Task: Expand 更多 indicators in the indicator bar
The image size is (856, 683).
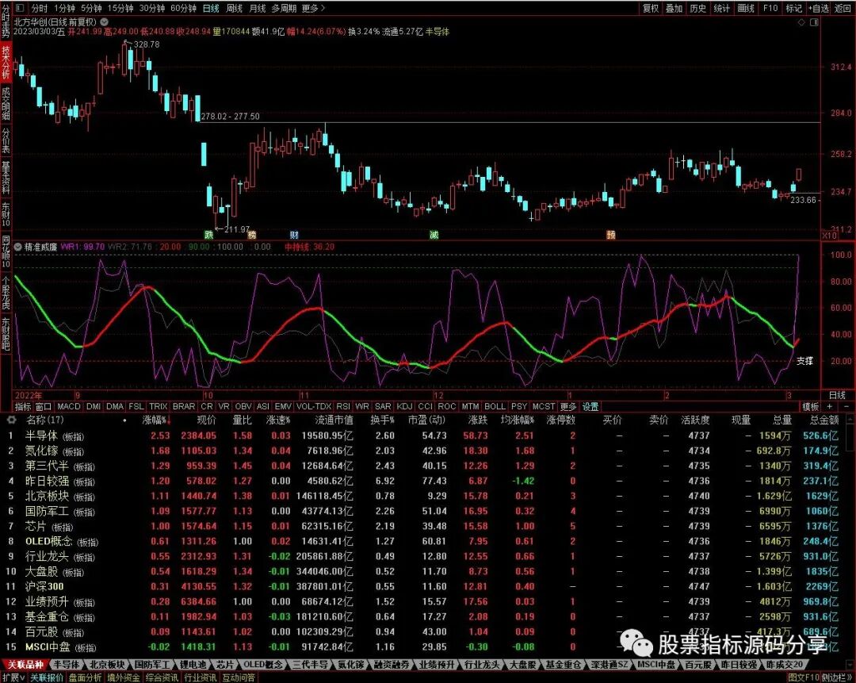Action: [567, 406]
